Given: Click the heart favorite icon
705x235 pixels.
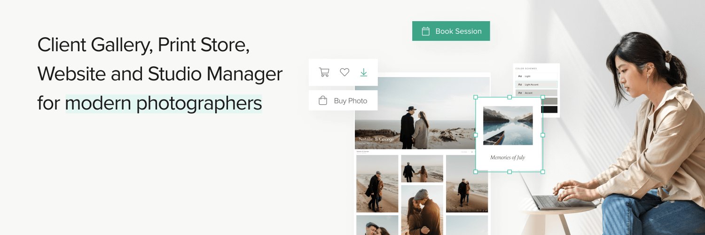Looking at the screenshot, I should pyautogui.click(x=345, y=72).
